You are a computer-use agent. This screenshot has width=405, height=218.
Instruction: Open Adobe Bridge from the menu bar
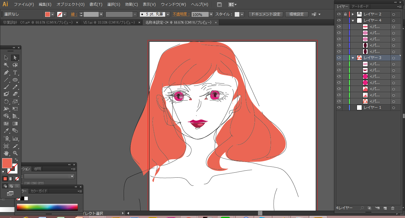pos(219,5)
